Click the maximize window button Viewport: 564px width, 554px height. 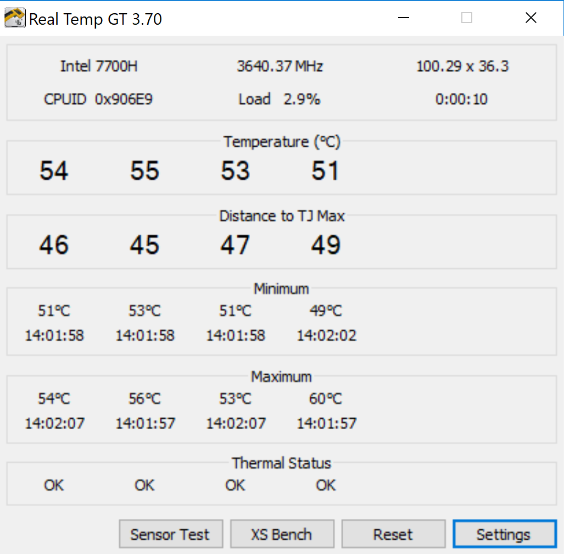click(x=467, y=18)
